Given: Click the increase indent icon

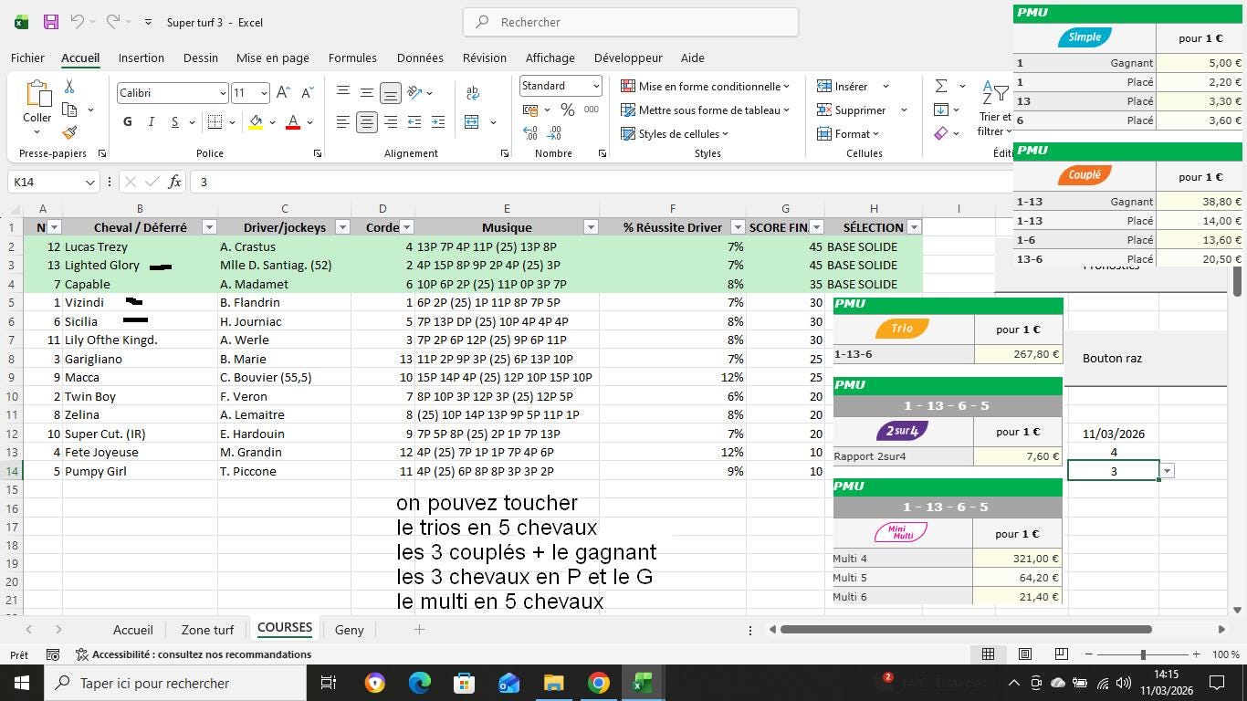Looking at the screenshot, I should [438, 122].
